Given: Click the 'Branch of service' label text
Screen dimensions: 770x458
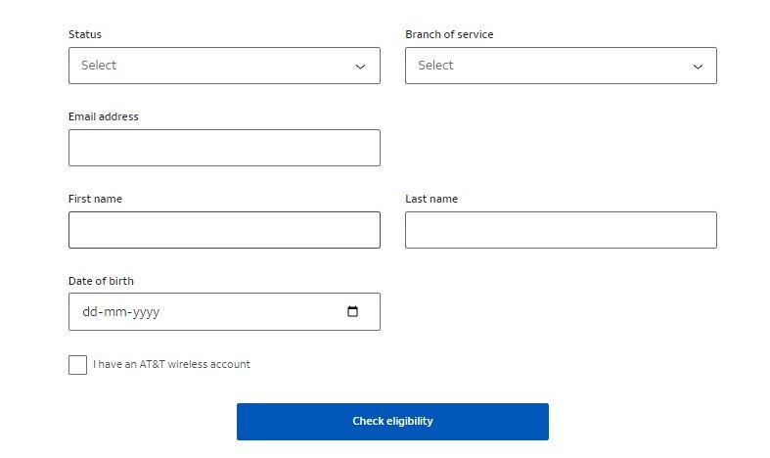Looking at the screenshot, I should coord(449,34).
